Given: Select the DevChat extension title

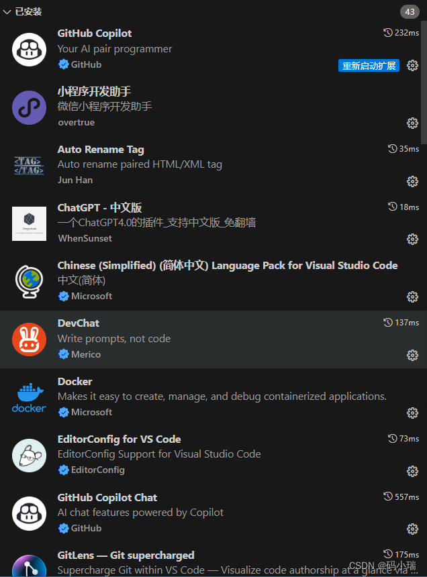Looking at the screenshot, I should pos(79,323).
